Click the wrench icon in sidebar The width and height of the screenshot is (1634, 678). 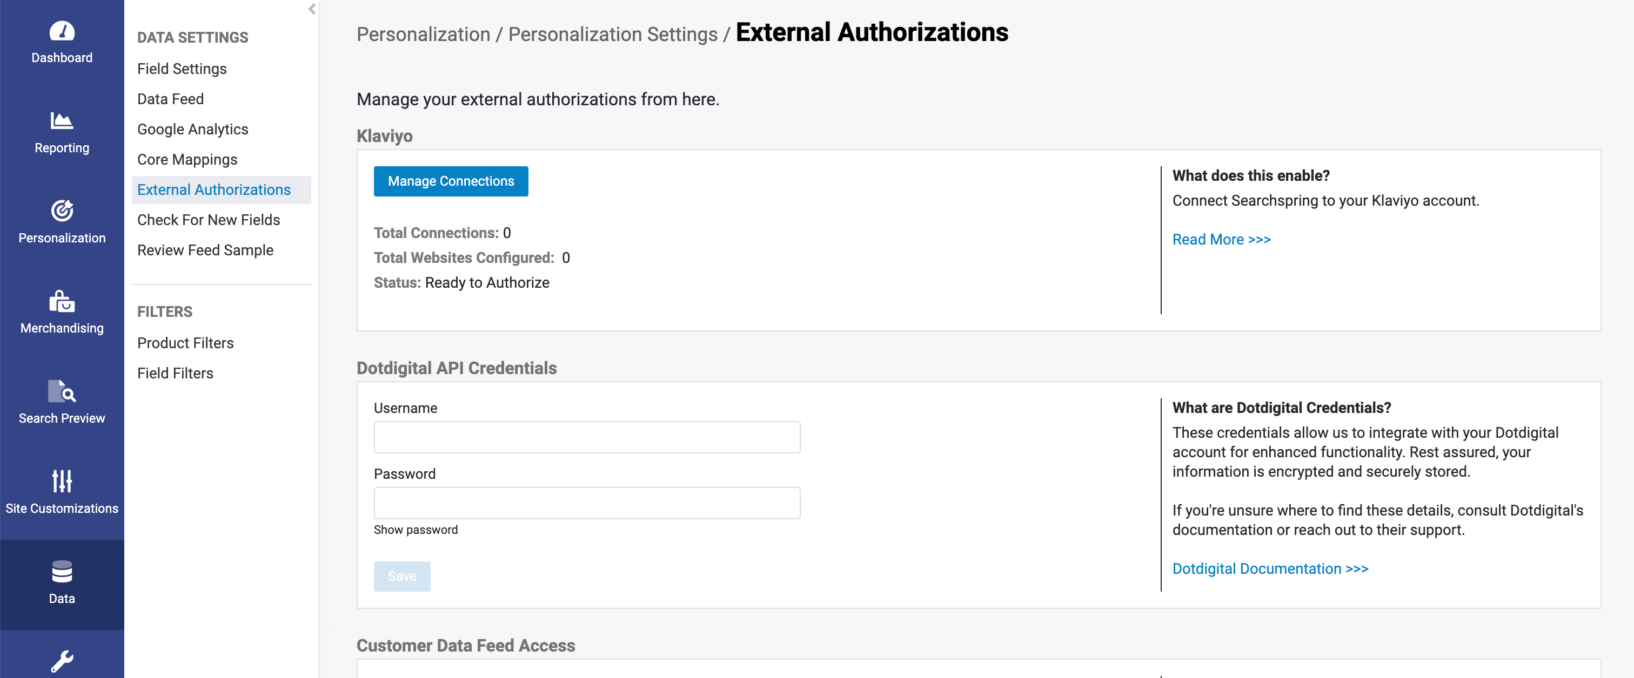(62, 661)
